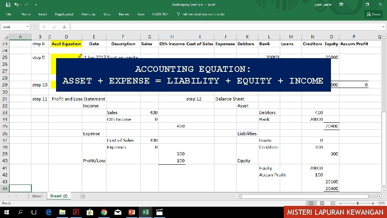Open the View tab
This screenshot has height=218, width=387.
pyautogui.click(x=141, y=14)
